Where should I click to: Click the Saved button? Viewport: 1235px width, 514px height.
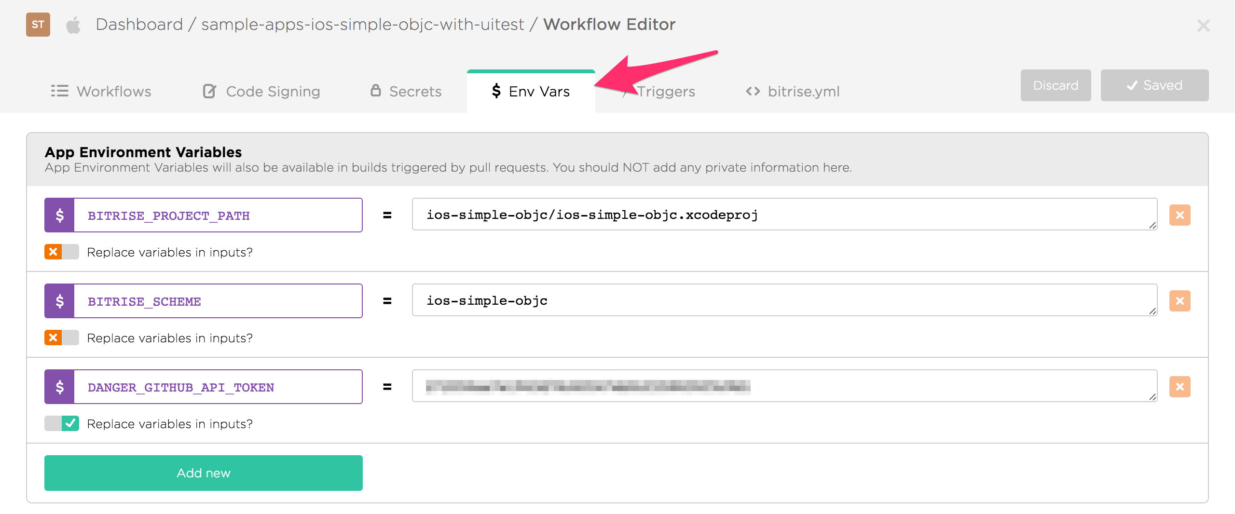[x=1154, y=85]
